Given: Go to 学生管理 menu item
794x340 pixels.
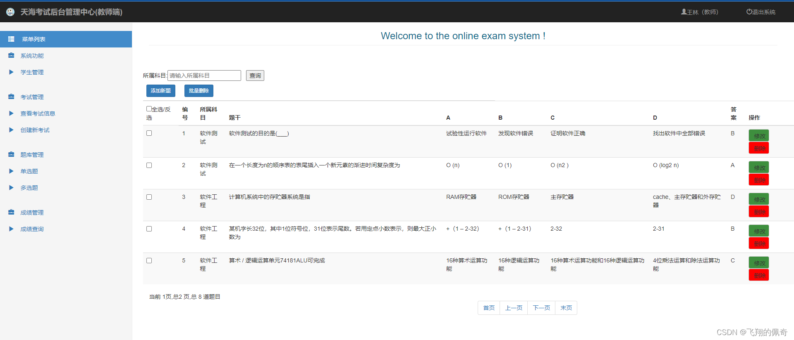Looking at the screenshot, I should tap(32, 72).
